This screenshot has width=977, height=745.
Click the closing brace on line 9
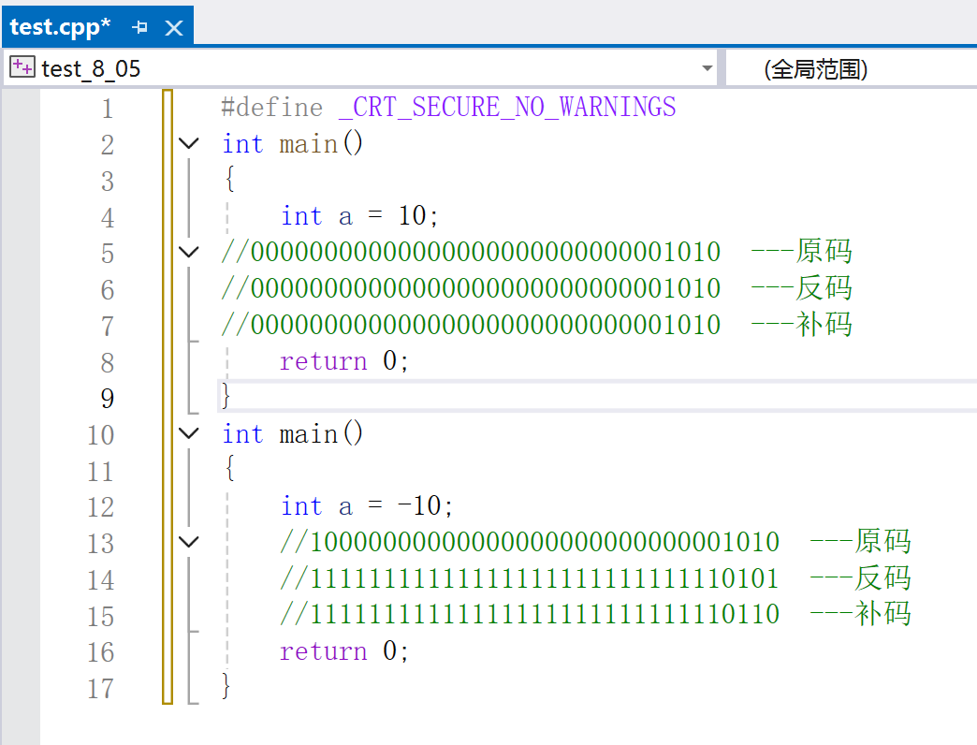226,396
